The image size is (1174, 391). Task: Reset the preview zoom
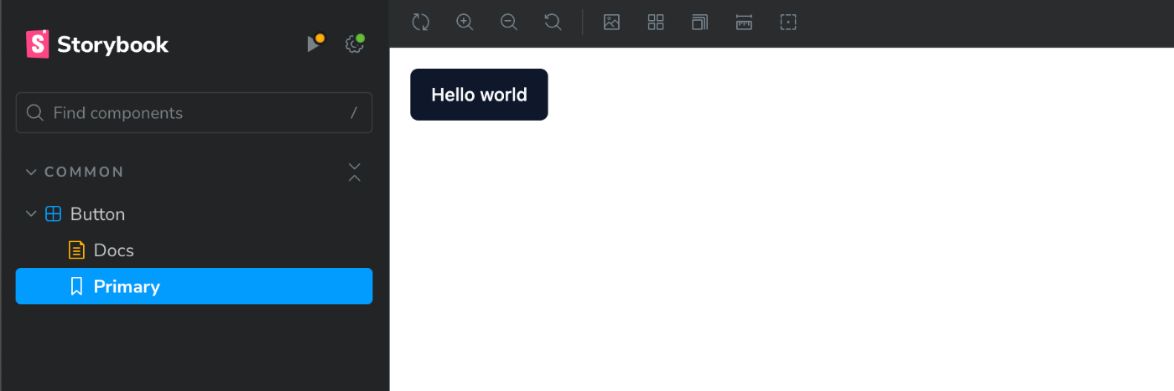tap(553, 23)
